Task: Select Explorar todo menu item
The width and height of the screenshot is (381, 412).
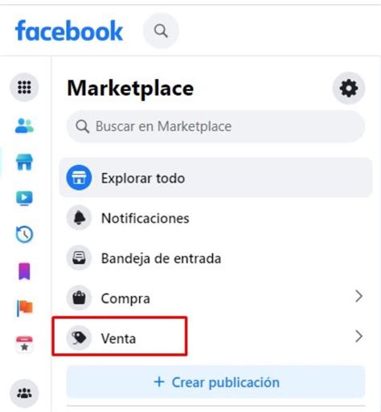Action: (216, 178)
